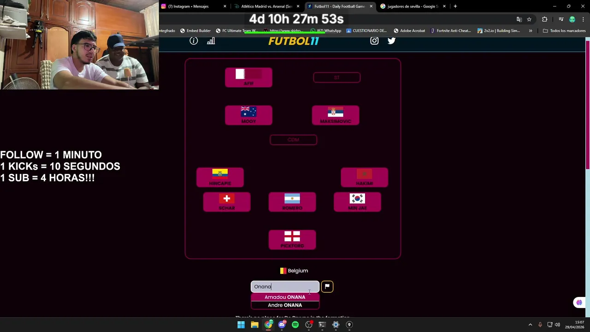Open the statistics bar chart icon
The width and height of the screenshot is (590, 332).
coord(211,41)
